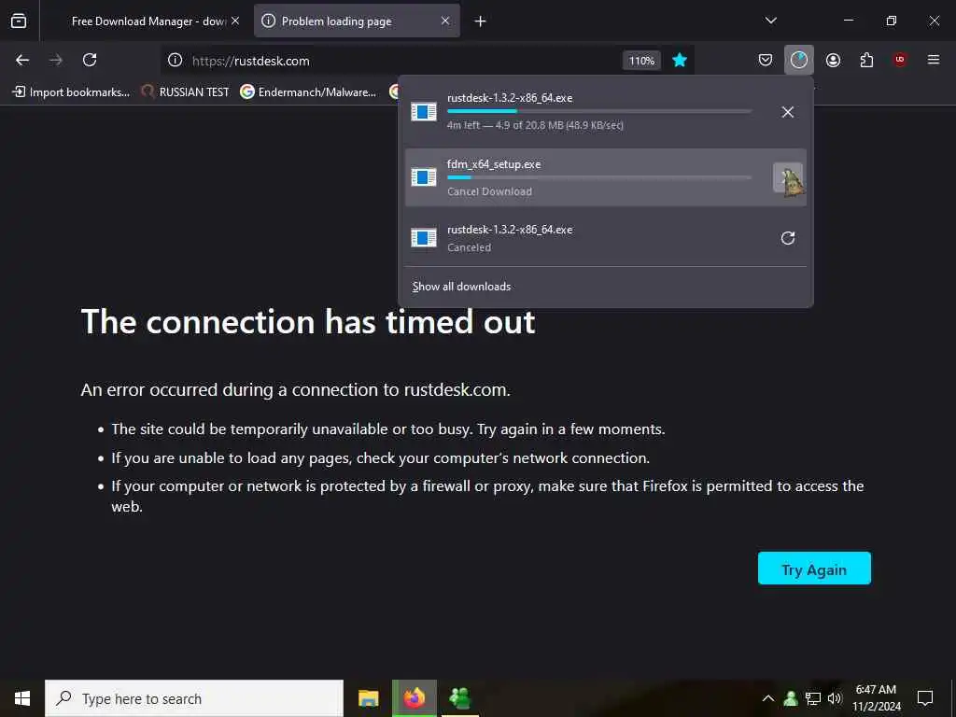Image resolution: width=956 pixels, height=717 pixels.
Task: Save page to Pocket icon
Action: tap(766, 60)
